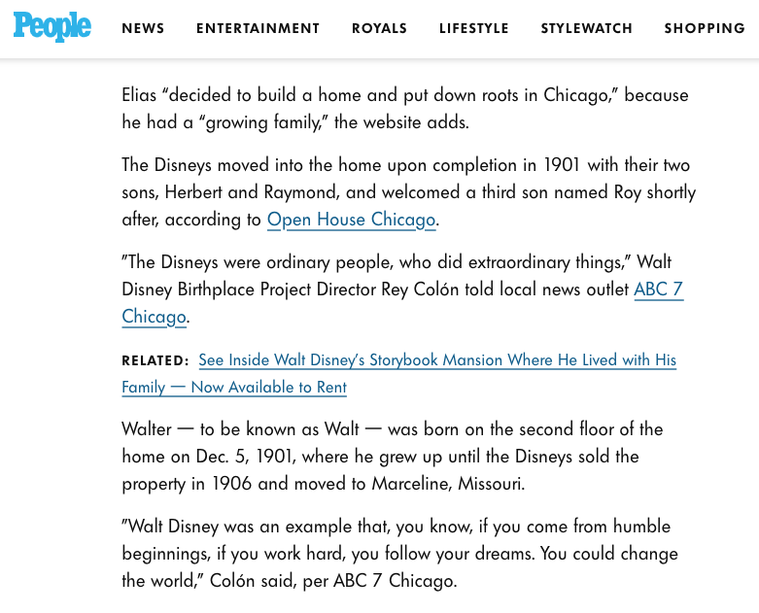This screenshot has width=759, height=613.
Task: Click quote starting 'Walt Disney was an example'
Action: click(x=399, y=554)
